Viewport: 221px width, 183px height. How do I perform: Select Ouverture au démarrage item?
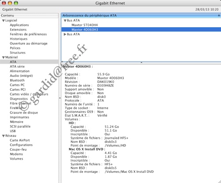29,43
